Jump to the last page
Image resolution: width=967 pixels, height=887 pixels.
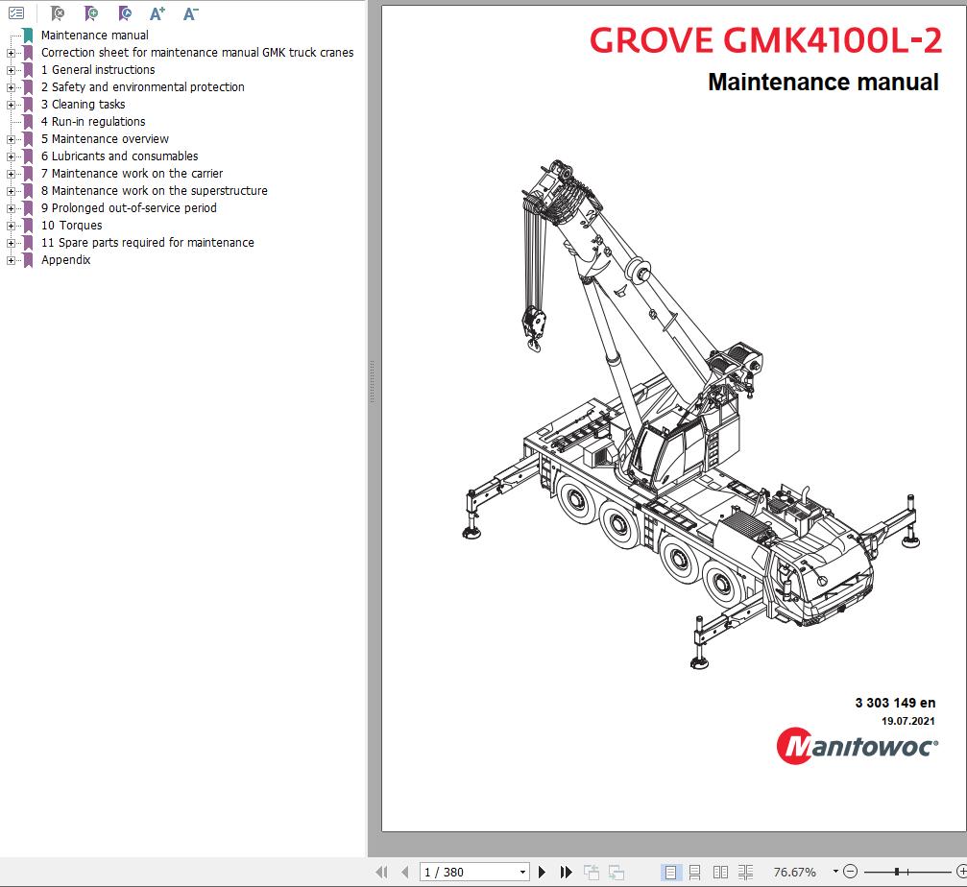[x=567, y=872]
